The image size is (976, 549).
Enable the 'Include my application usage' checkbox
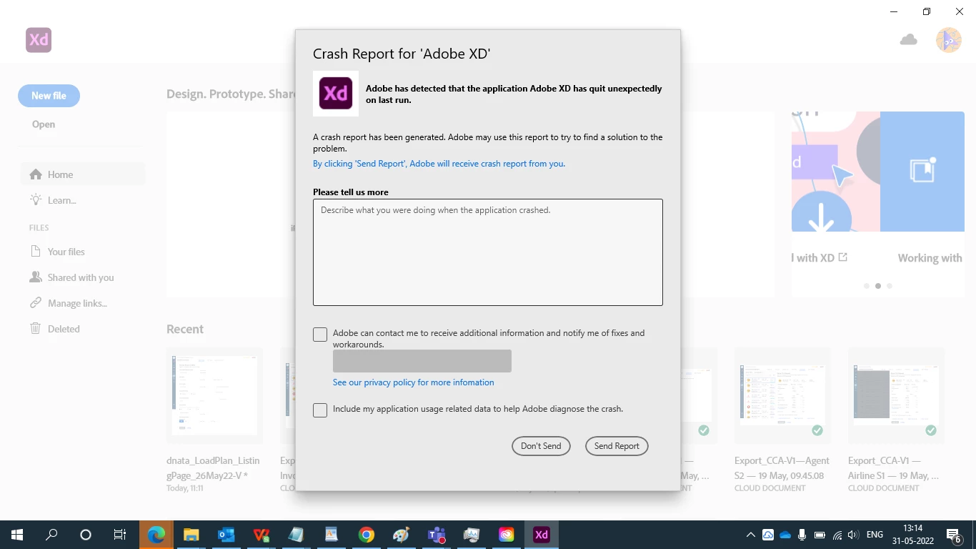pyautogui.click(x=320, y=410)
